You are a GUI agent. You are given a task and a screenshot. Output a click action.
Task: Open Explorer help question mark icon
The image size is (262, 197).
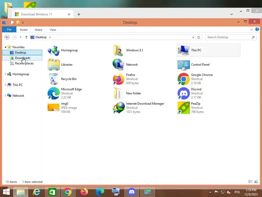click(x=257, y=29)
